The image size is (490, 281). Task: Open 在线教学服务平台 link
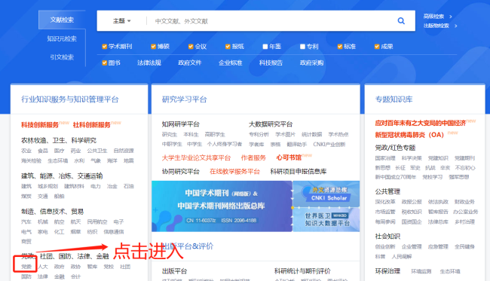point(234,172)
